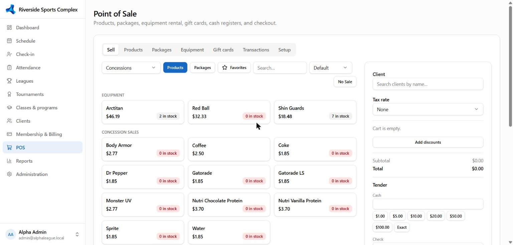The height and width of the screenshot is (245, 513).
Task: Expand the Alpha Admin account switcher chevrons
Action: coord(77,235)
